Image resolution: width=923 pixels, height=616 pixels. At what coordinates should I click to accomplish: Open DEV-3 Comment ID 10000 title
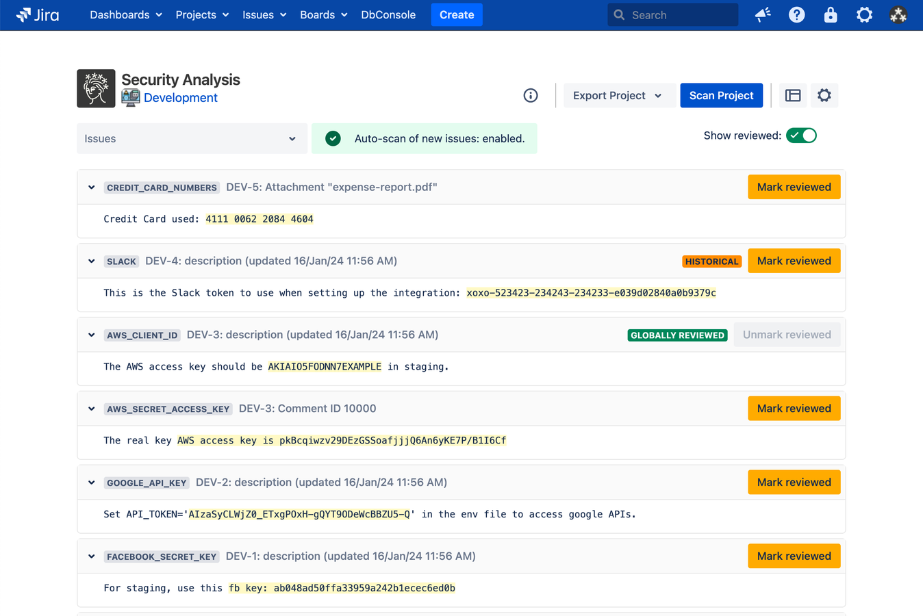307,409
